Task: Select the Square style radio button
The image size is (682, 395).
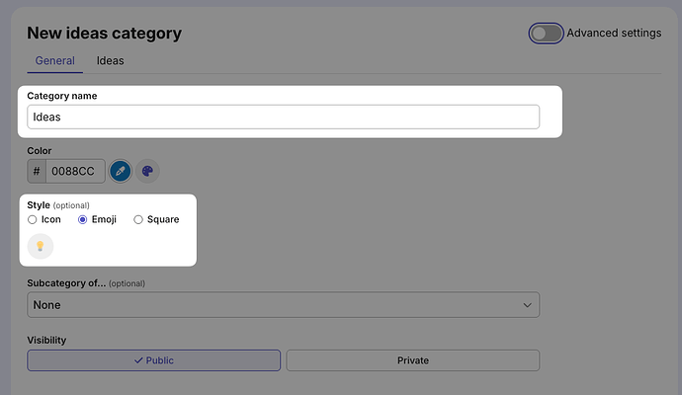Action: coord(137,220)
